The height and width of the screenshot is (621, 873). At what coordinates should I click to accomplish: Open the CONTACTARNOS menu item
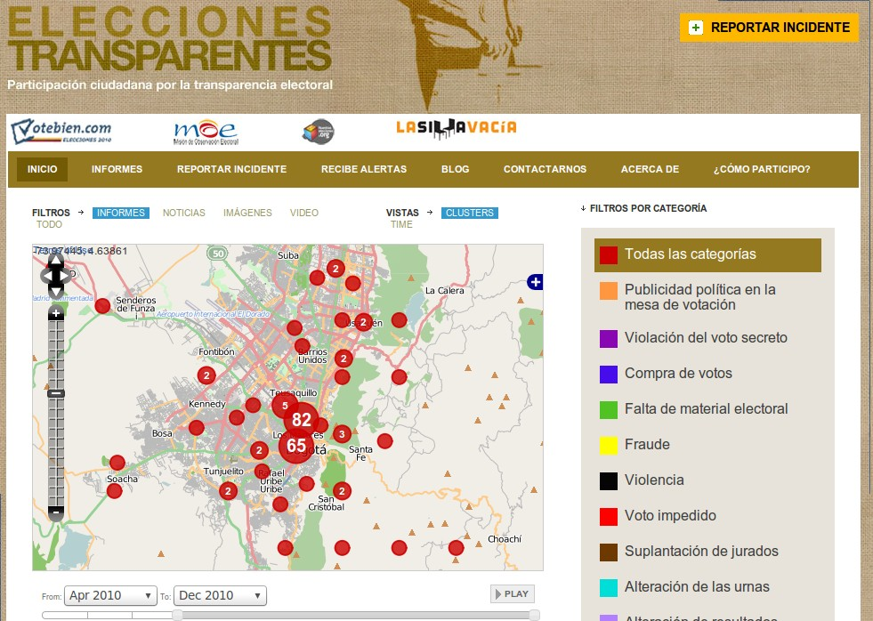click(546, 169)
